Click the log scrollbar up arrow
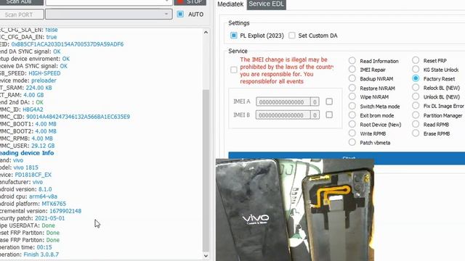Viewport: 465px width, 261px height. [206, 32]
